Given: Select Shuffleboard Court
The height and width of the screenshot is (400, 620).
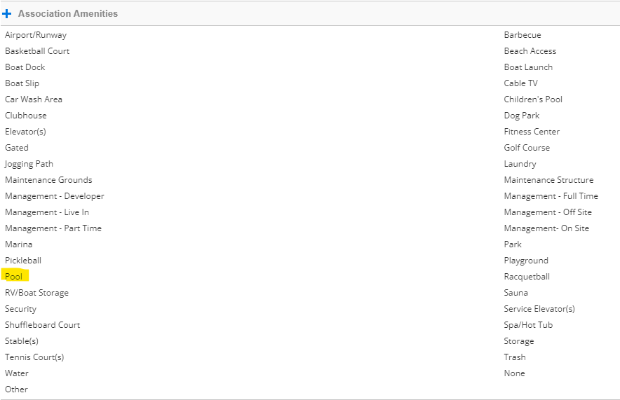Looking at the screenshot, I should coord(42,325).
